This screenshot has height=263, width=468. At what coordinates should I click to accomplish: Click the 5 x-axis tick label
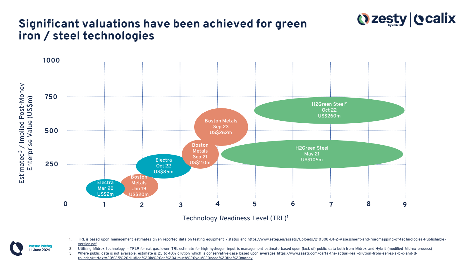point(255,204)
